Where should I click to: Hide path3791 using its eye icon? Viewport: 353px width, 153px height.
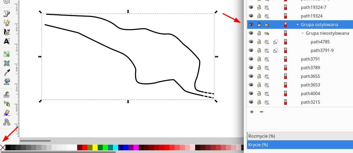click(251, 59)
